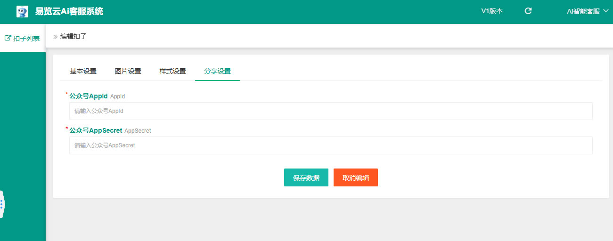Switch to the 基本设置 tab

83,72
